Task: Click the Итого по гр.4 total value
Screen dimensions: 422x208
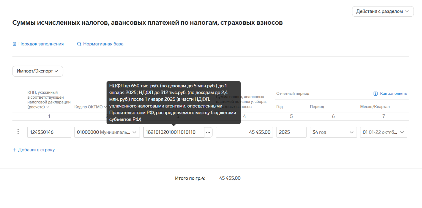Action: point(230,178)
